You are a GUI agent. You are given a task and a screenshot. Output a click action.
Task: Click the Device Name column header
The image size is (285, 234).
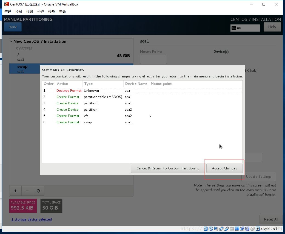tap(136, 84)
